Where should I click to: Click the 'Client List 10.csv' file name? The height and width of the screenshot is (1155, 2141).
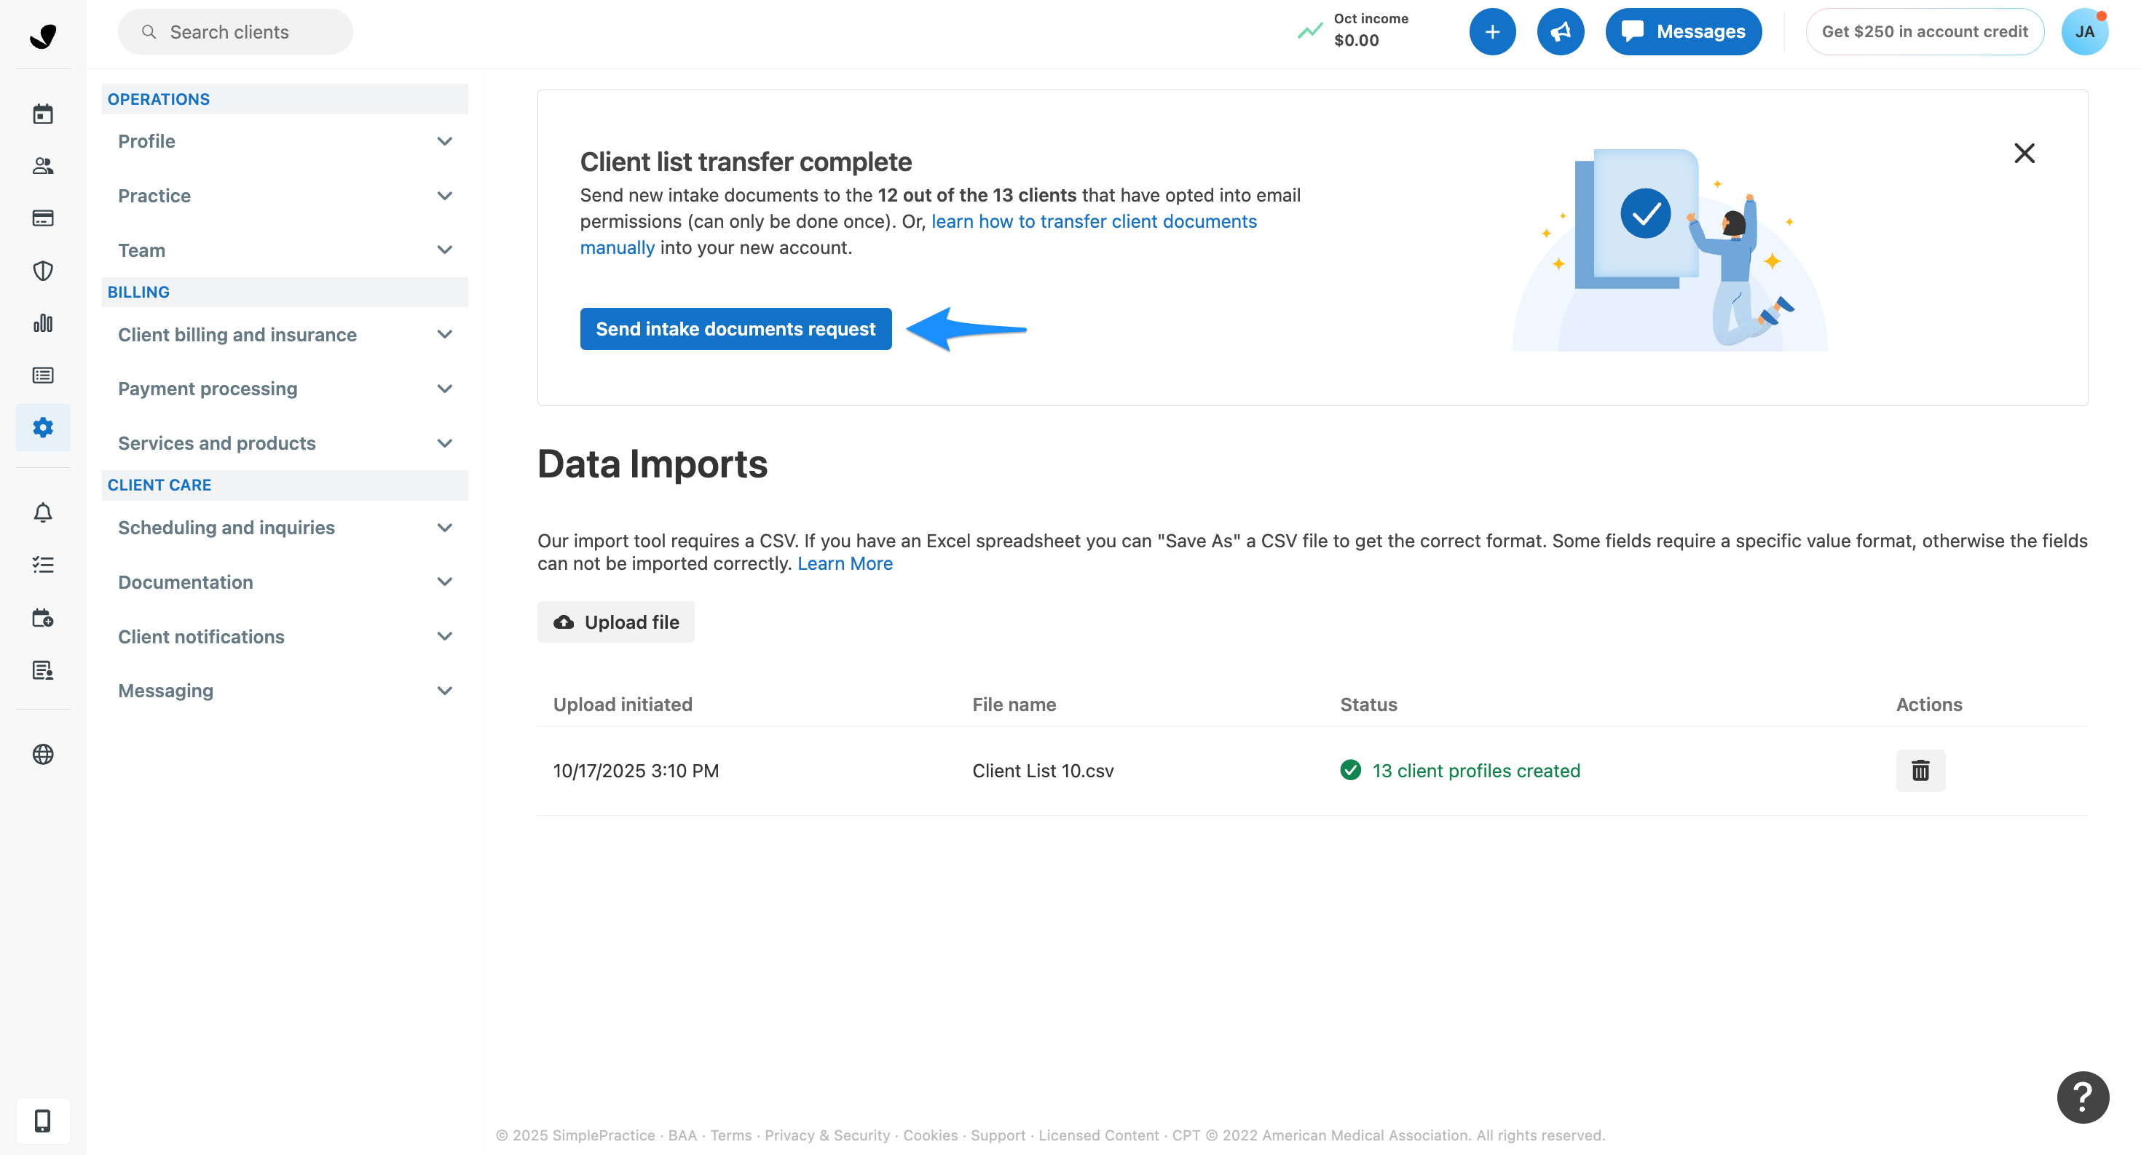pyautogui.click(x=1042, y=771)
